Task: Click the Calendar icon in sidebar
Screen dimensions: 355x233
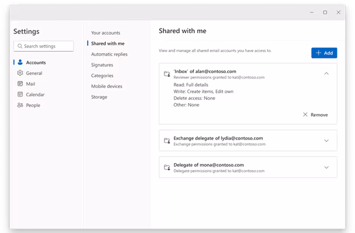Action: pyautogui.click(x=20, y=94)
